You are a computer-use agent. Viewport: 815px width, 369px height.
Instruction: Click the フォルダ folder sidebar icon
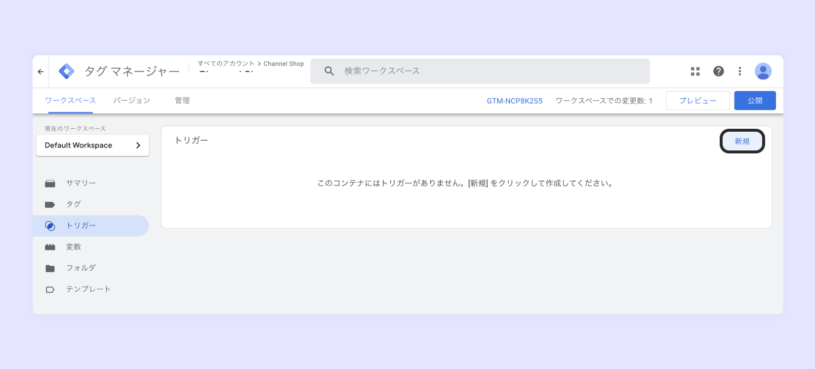click(x=50, y=268)
